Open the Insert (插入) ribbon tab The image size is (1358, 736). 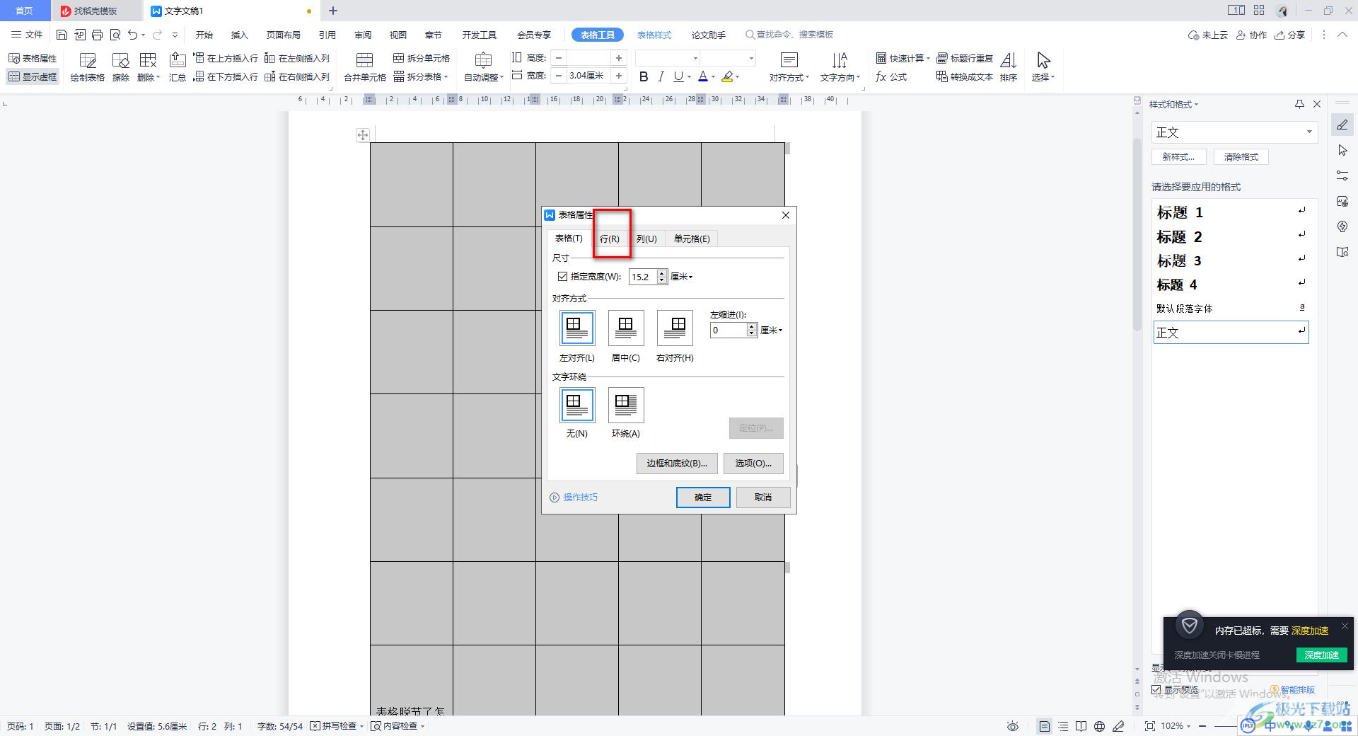[x=240, y=35]
